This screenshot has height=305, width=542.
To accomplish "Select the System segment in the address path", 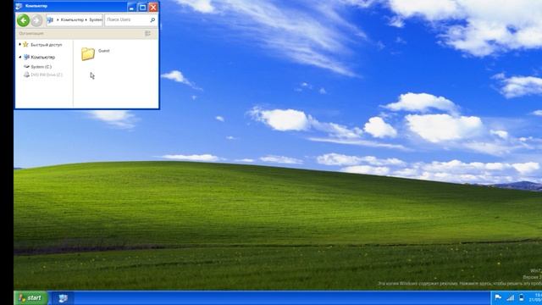I will (x=96, y=20).
